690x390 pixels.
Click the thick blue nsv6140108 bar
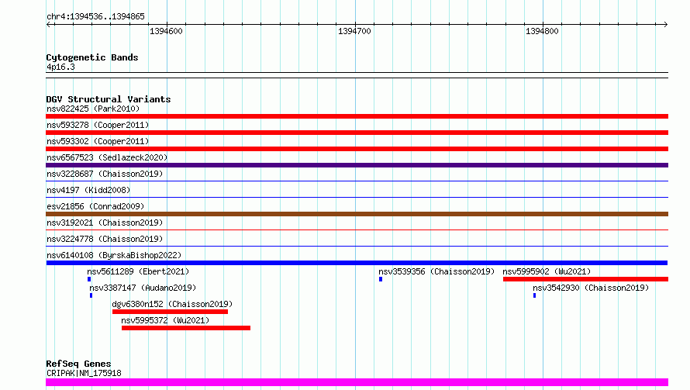pyautogui.click(x=357, y=263)
